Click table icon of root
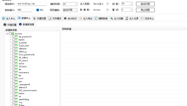Screen dimensions: 187x106 [16, 78]
